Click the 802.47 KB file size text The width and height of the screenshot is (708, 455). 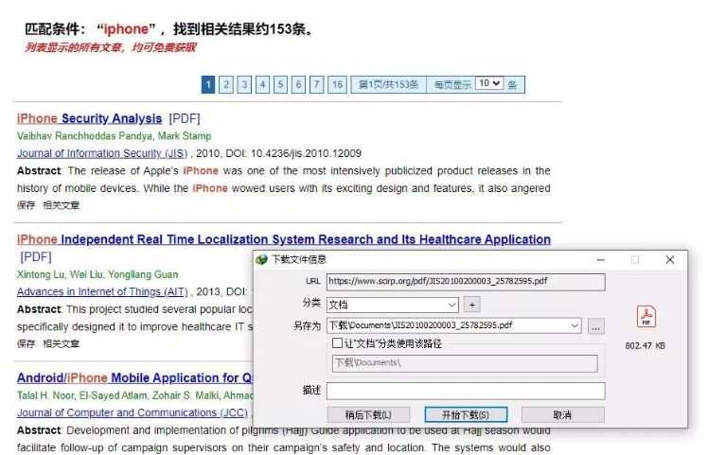click(x=646, y=346)
